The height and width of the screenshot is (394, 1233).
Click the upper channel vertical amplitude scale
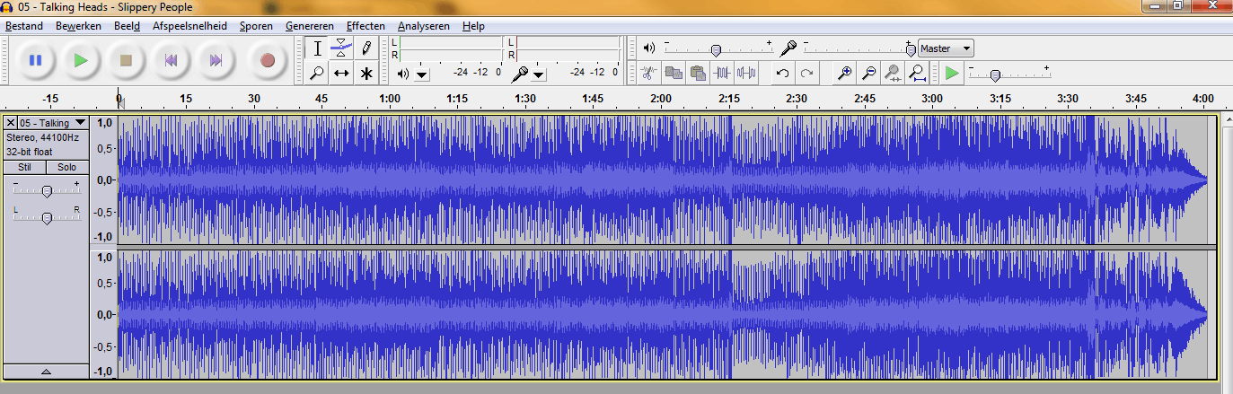pyautogui.click(x=104, y=179)
